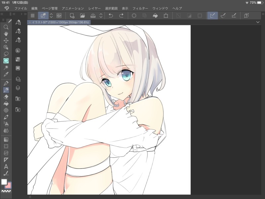Toggle Snap to grid
The height and width of the screenshot is (199, 265).
pyautogui.click(x=234, y=16)
